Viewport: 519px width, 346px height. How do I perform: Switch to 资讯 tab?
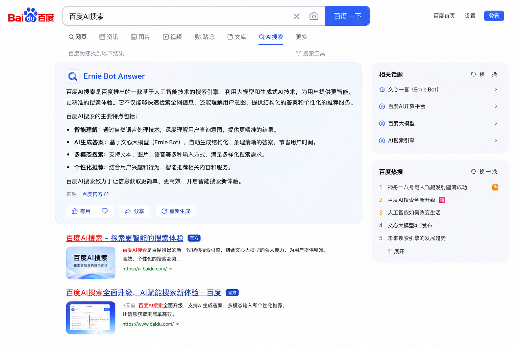(x=109, y=37)
